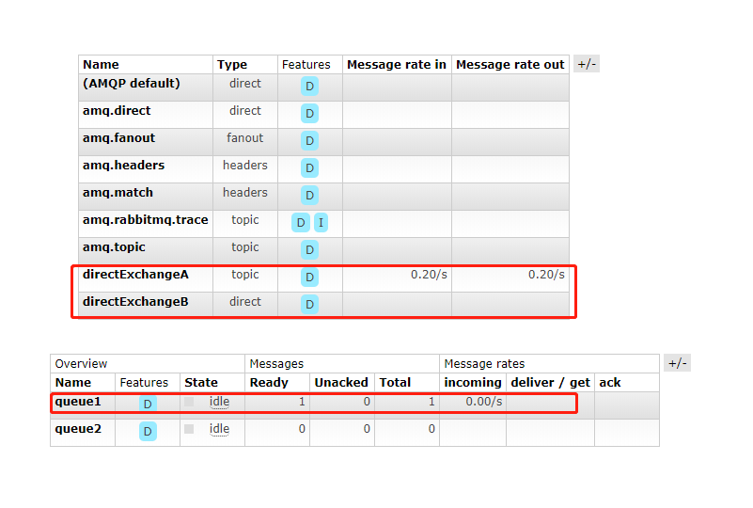
Task: Sort queues by ack column
Action: (610, 383)
